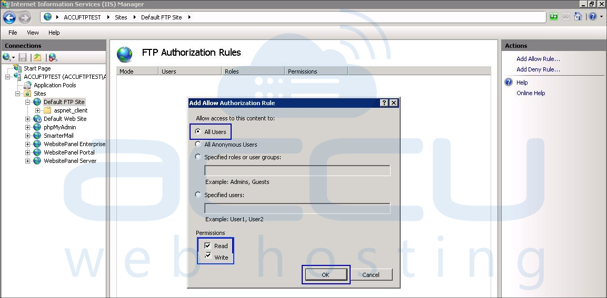Select aspnet_client folder
This screenshot has height=298, width=607.
click(71, 110)
